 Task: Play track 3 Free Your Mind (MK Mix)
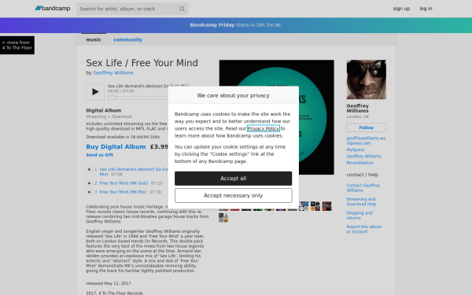point(89,192)
